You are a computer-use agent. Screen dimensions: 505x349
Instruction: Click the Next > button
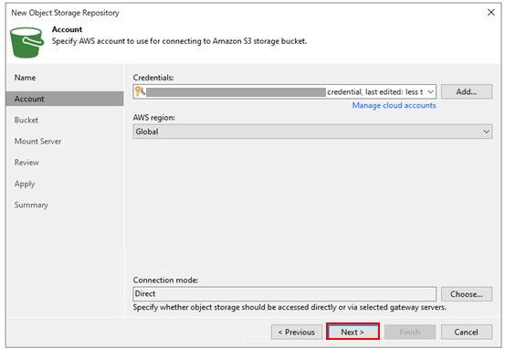(352, 332)
